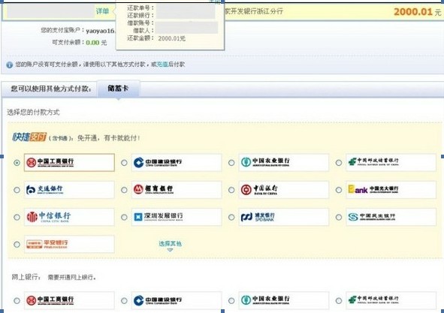Click the 深圳发展银行 logo
This screenshot has height=313, width=444.
click(x=159, y=217)
